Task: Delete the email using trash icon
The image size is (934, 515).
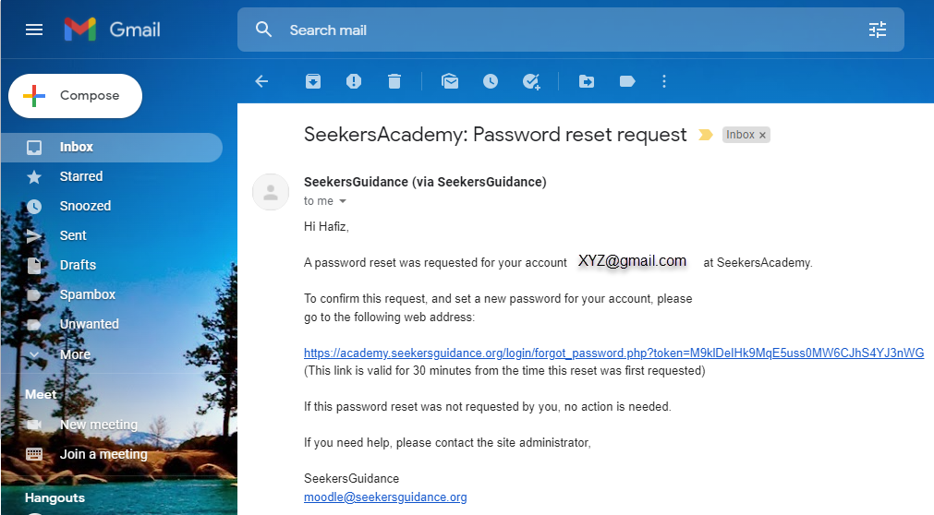Action: pyautogui.click(x=394, y=81)
